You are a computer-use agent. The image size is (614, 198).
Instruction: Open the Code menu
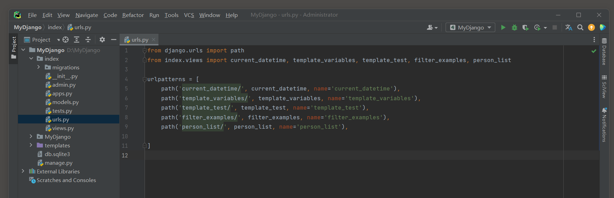tap(110, 15)
